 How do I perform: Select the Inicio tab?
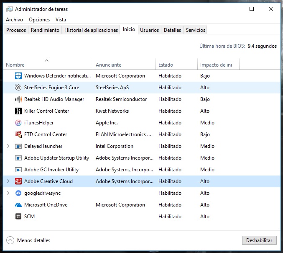click(129, 29)
